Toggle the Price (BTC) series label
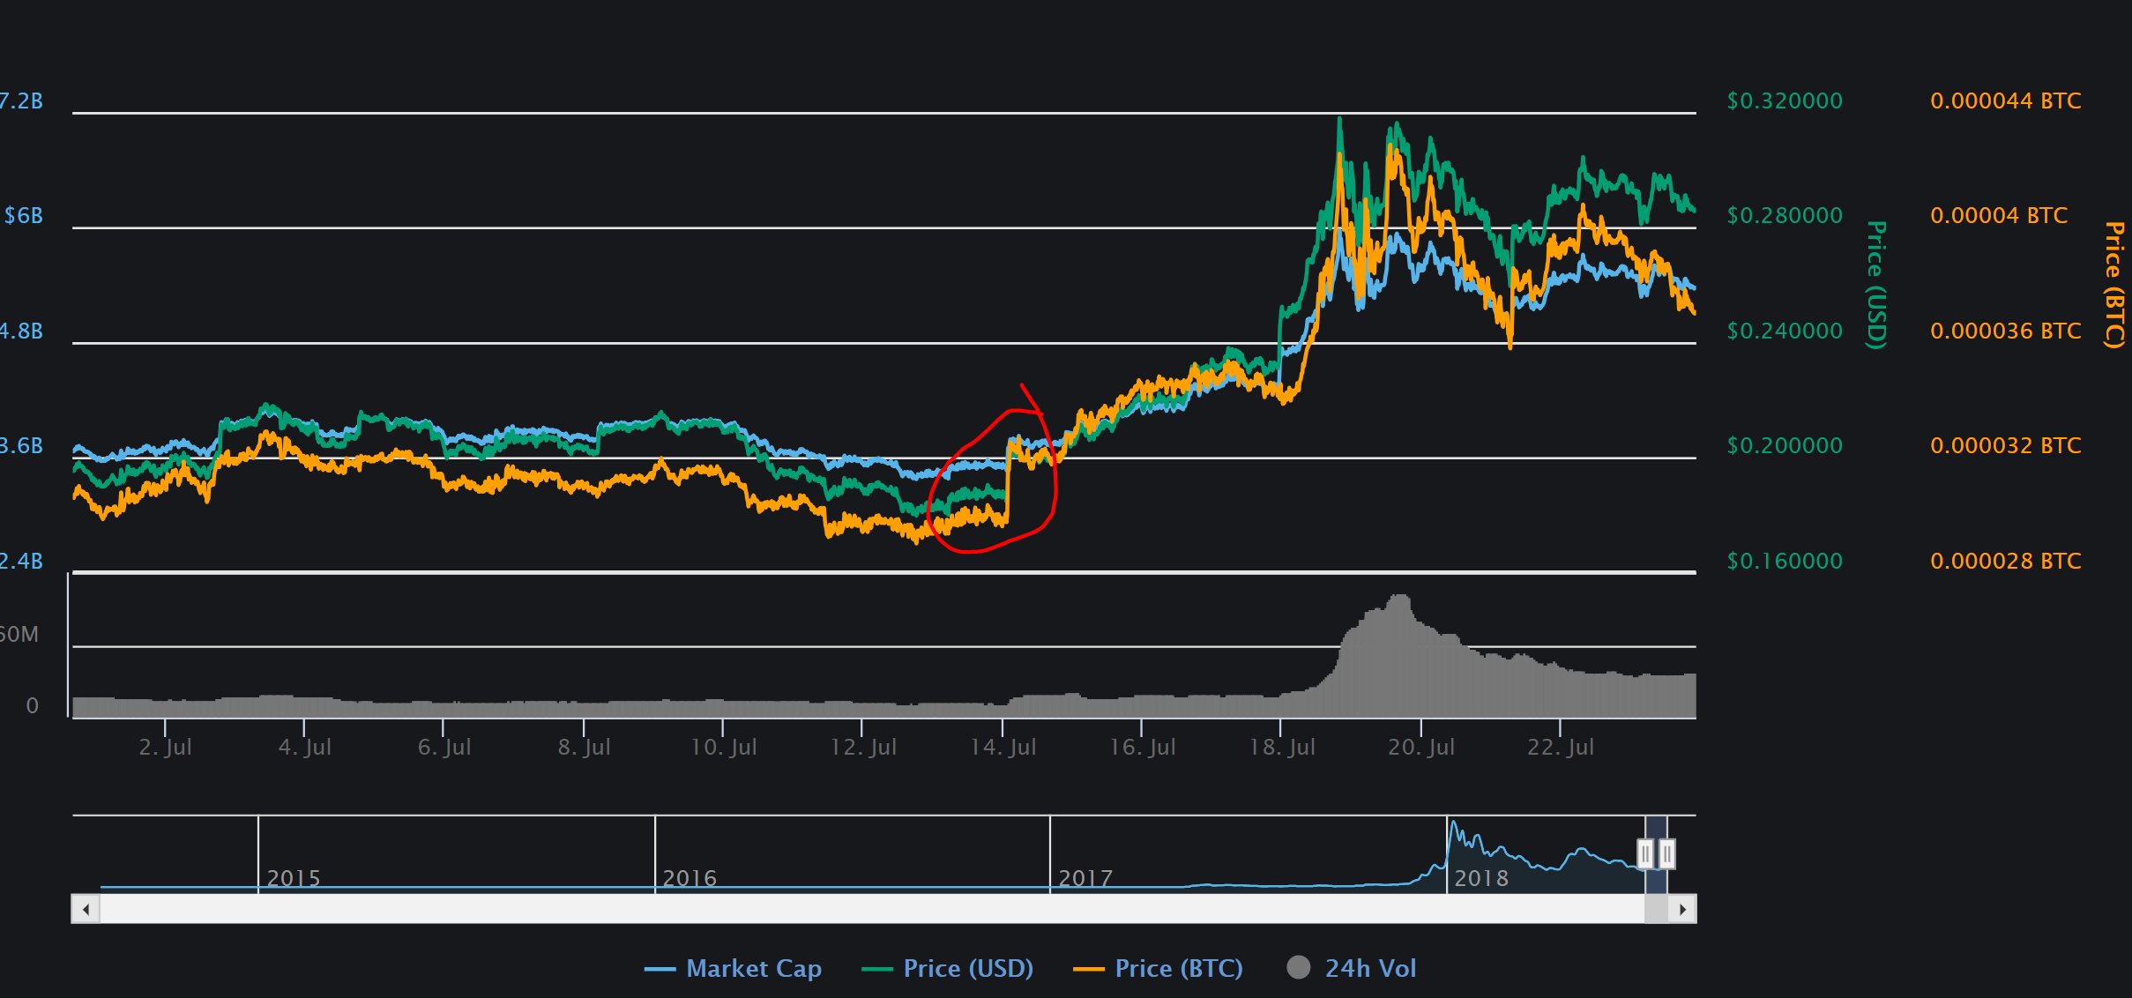 pos(1179,968)
